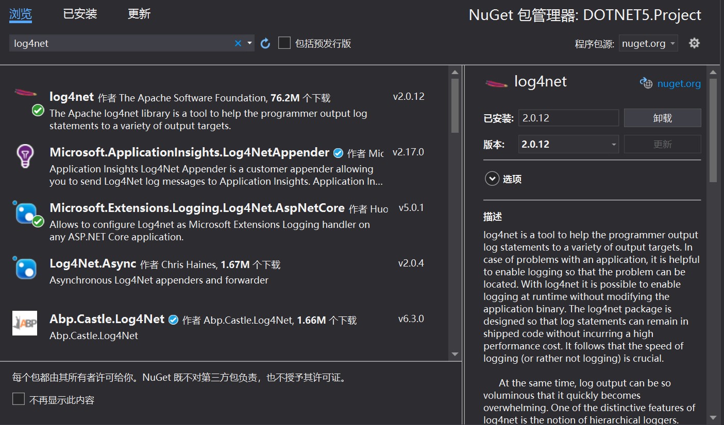
Task: Click the details pane scroll up arrow
Action: click(x=713, y=72)
